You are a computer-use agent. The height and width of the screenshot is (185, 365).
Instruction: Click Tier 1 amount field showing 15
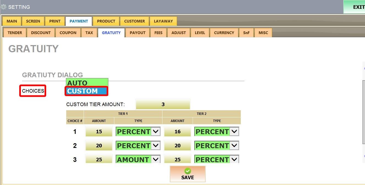coord(99,132)
